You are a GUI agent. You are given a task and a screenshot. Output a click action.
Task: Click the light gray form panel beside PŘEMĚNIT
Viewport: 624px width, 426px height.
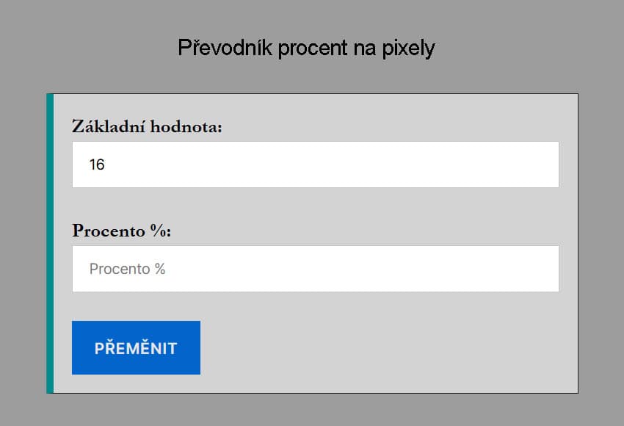382,347
